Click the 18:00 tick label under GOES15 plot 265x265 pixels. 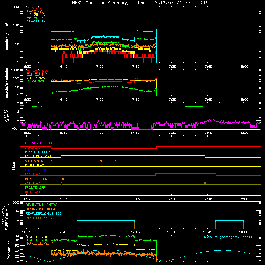pyautogui.click(x=244, y=133)
